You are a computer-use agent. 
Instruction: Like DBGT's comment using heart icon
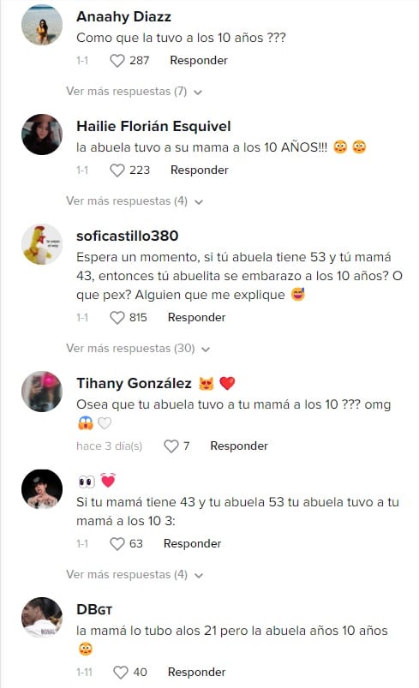pyautogui.click(x=121, y=673)
